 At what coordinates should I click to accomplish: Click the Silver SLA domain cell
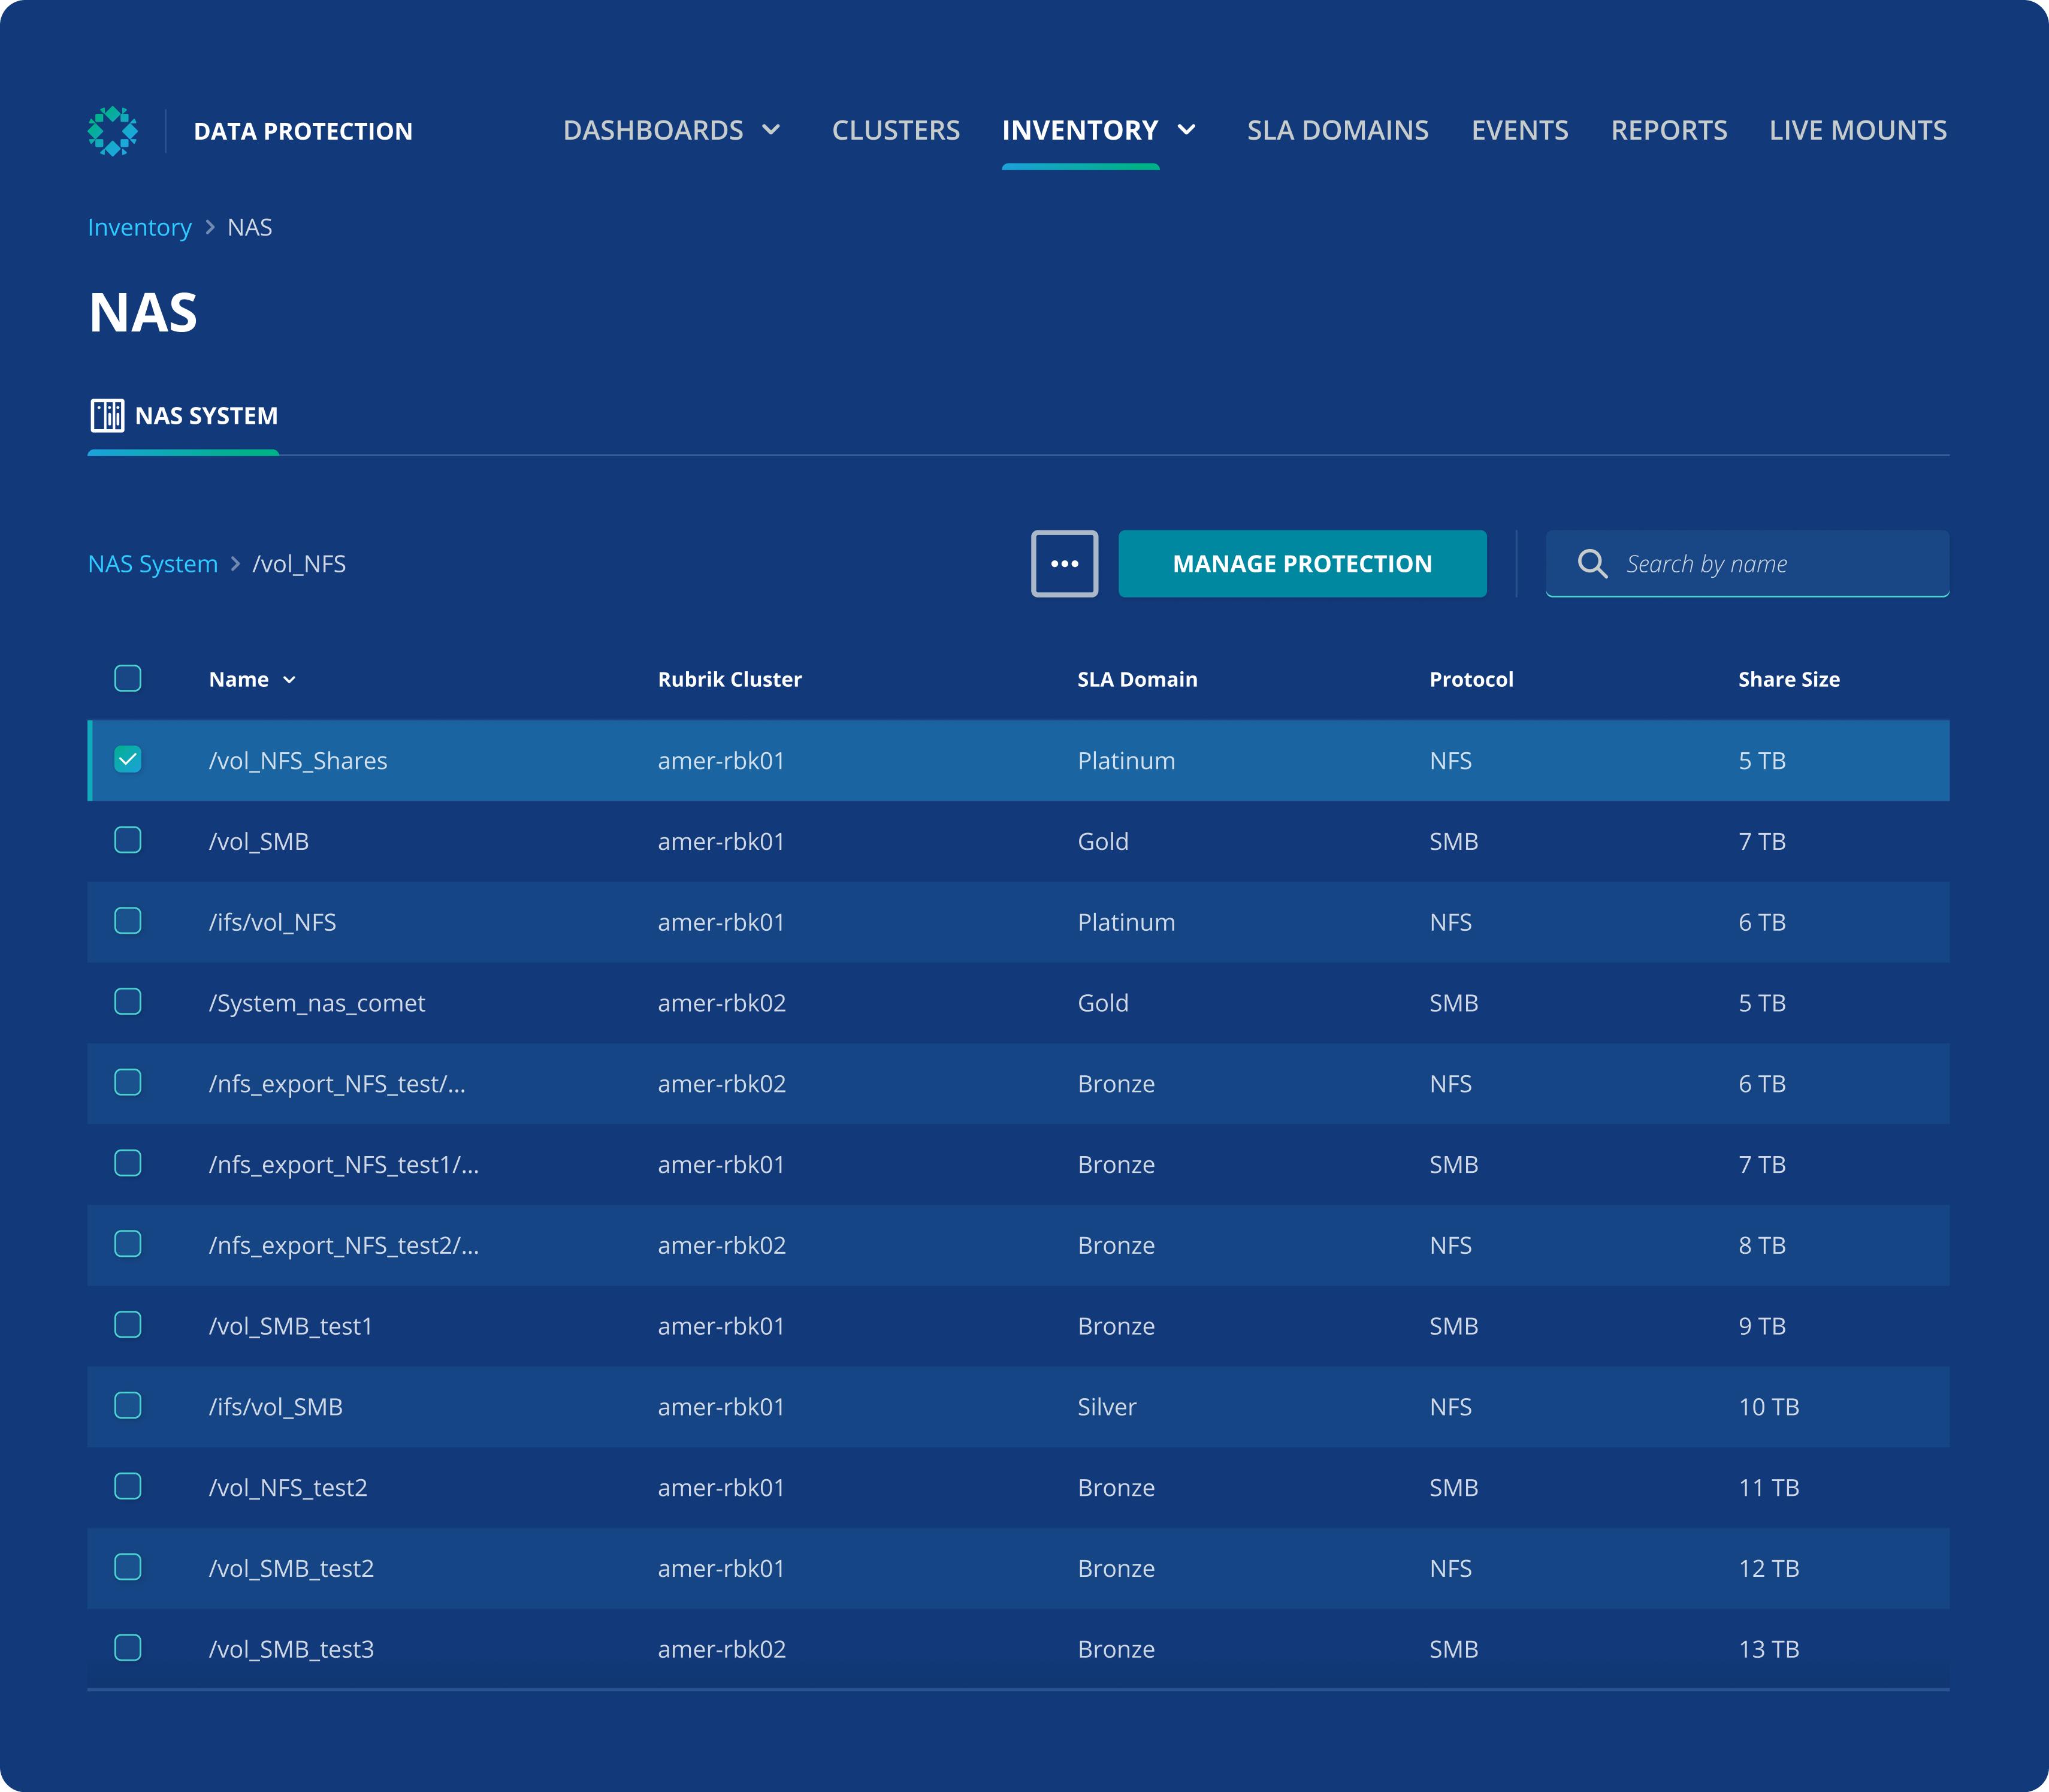coord(1107,1407)
